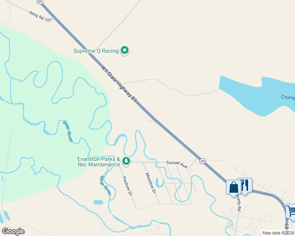Click the Sunset Ave street label
Image resolution: width=295 pixels, height=236 pixels.
click(x=177, y=164)
